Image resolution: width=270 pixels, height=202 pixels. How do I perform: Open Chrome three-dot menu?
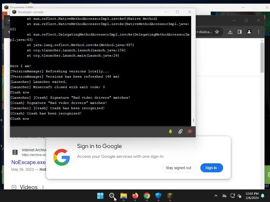coord(259,32)
